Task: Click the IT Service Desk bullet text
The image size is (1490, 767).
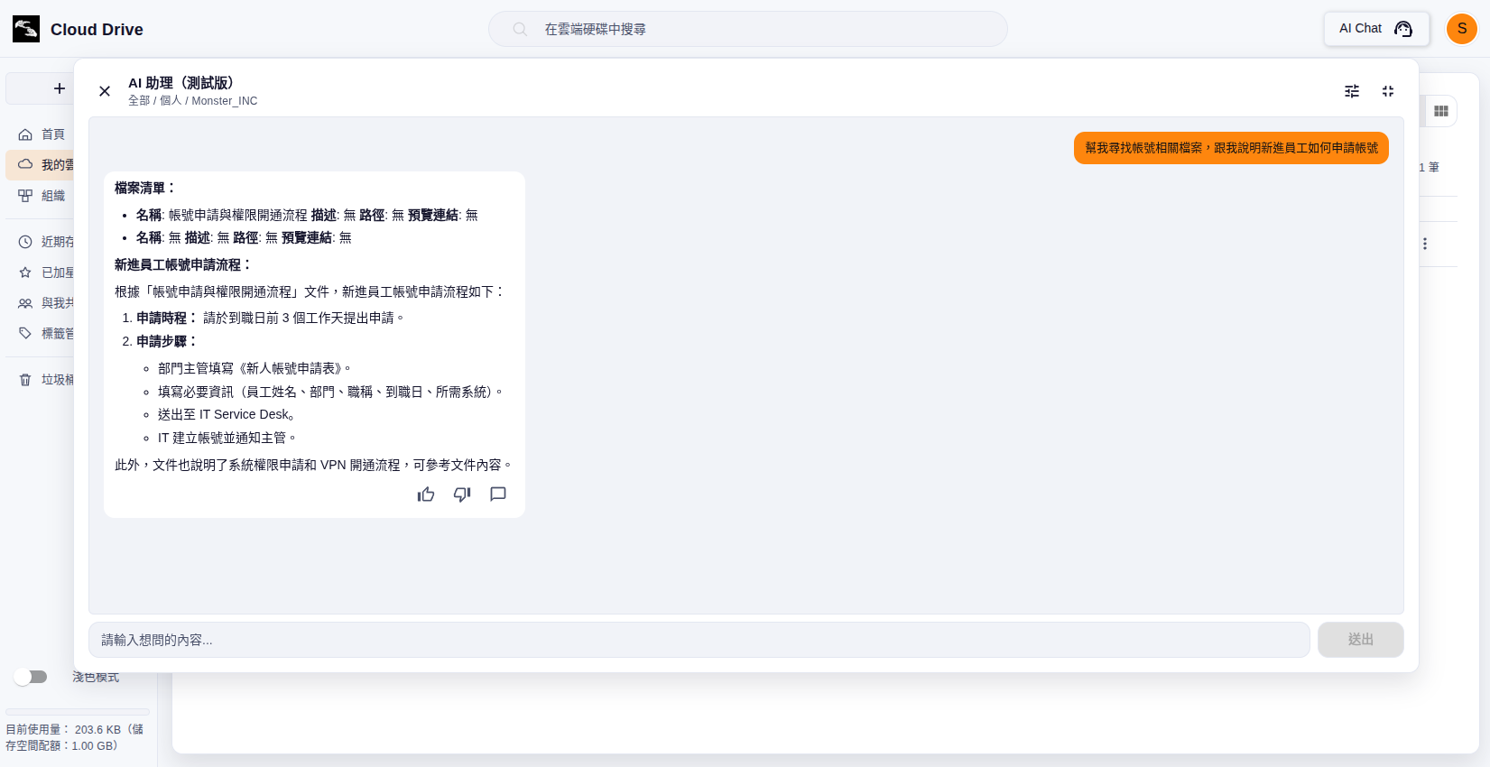Action: (x=227, y=414)
